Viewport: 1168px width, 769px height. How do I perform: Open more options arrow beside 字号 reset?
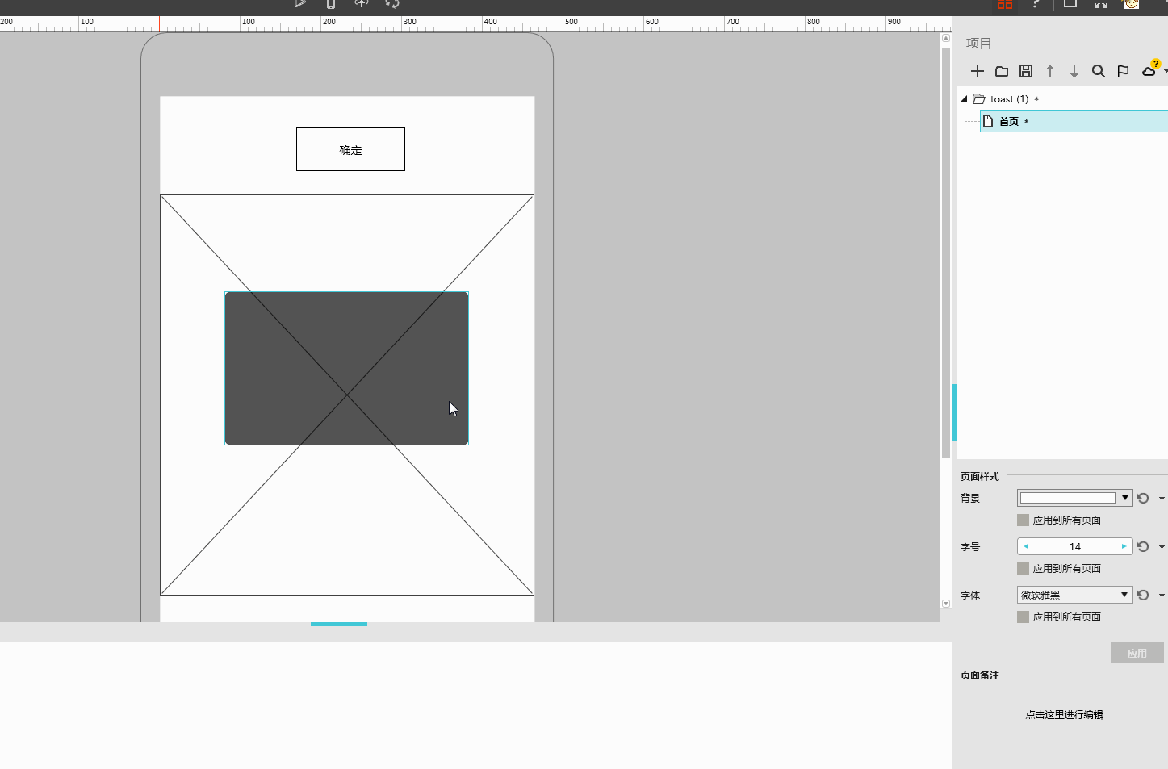(x=1162, y=547)
